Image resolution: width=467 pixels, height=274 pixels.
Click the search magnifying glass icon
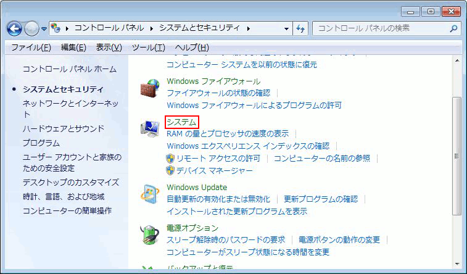point(453,28)
